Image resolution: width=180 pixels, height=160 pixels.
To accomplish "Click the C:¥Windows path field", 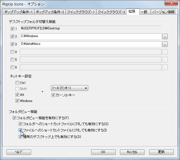I will (91, 36).
